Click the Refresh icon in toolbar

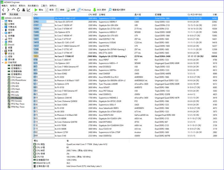[18, 10]
